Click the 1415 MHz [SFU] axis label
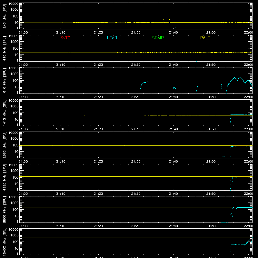258x258 pixels. (5, 113)
